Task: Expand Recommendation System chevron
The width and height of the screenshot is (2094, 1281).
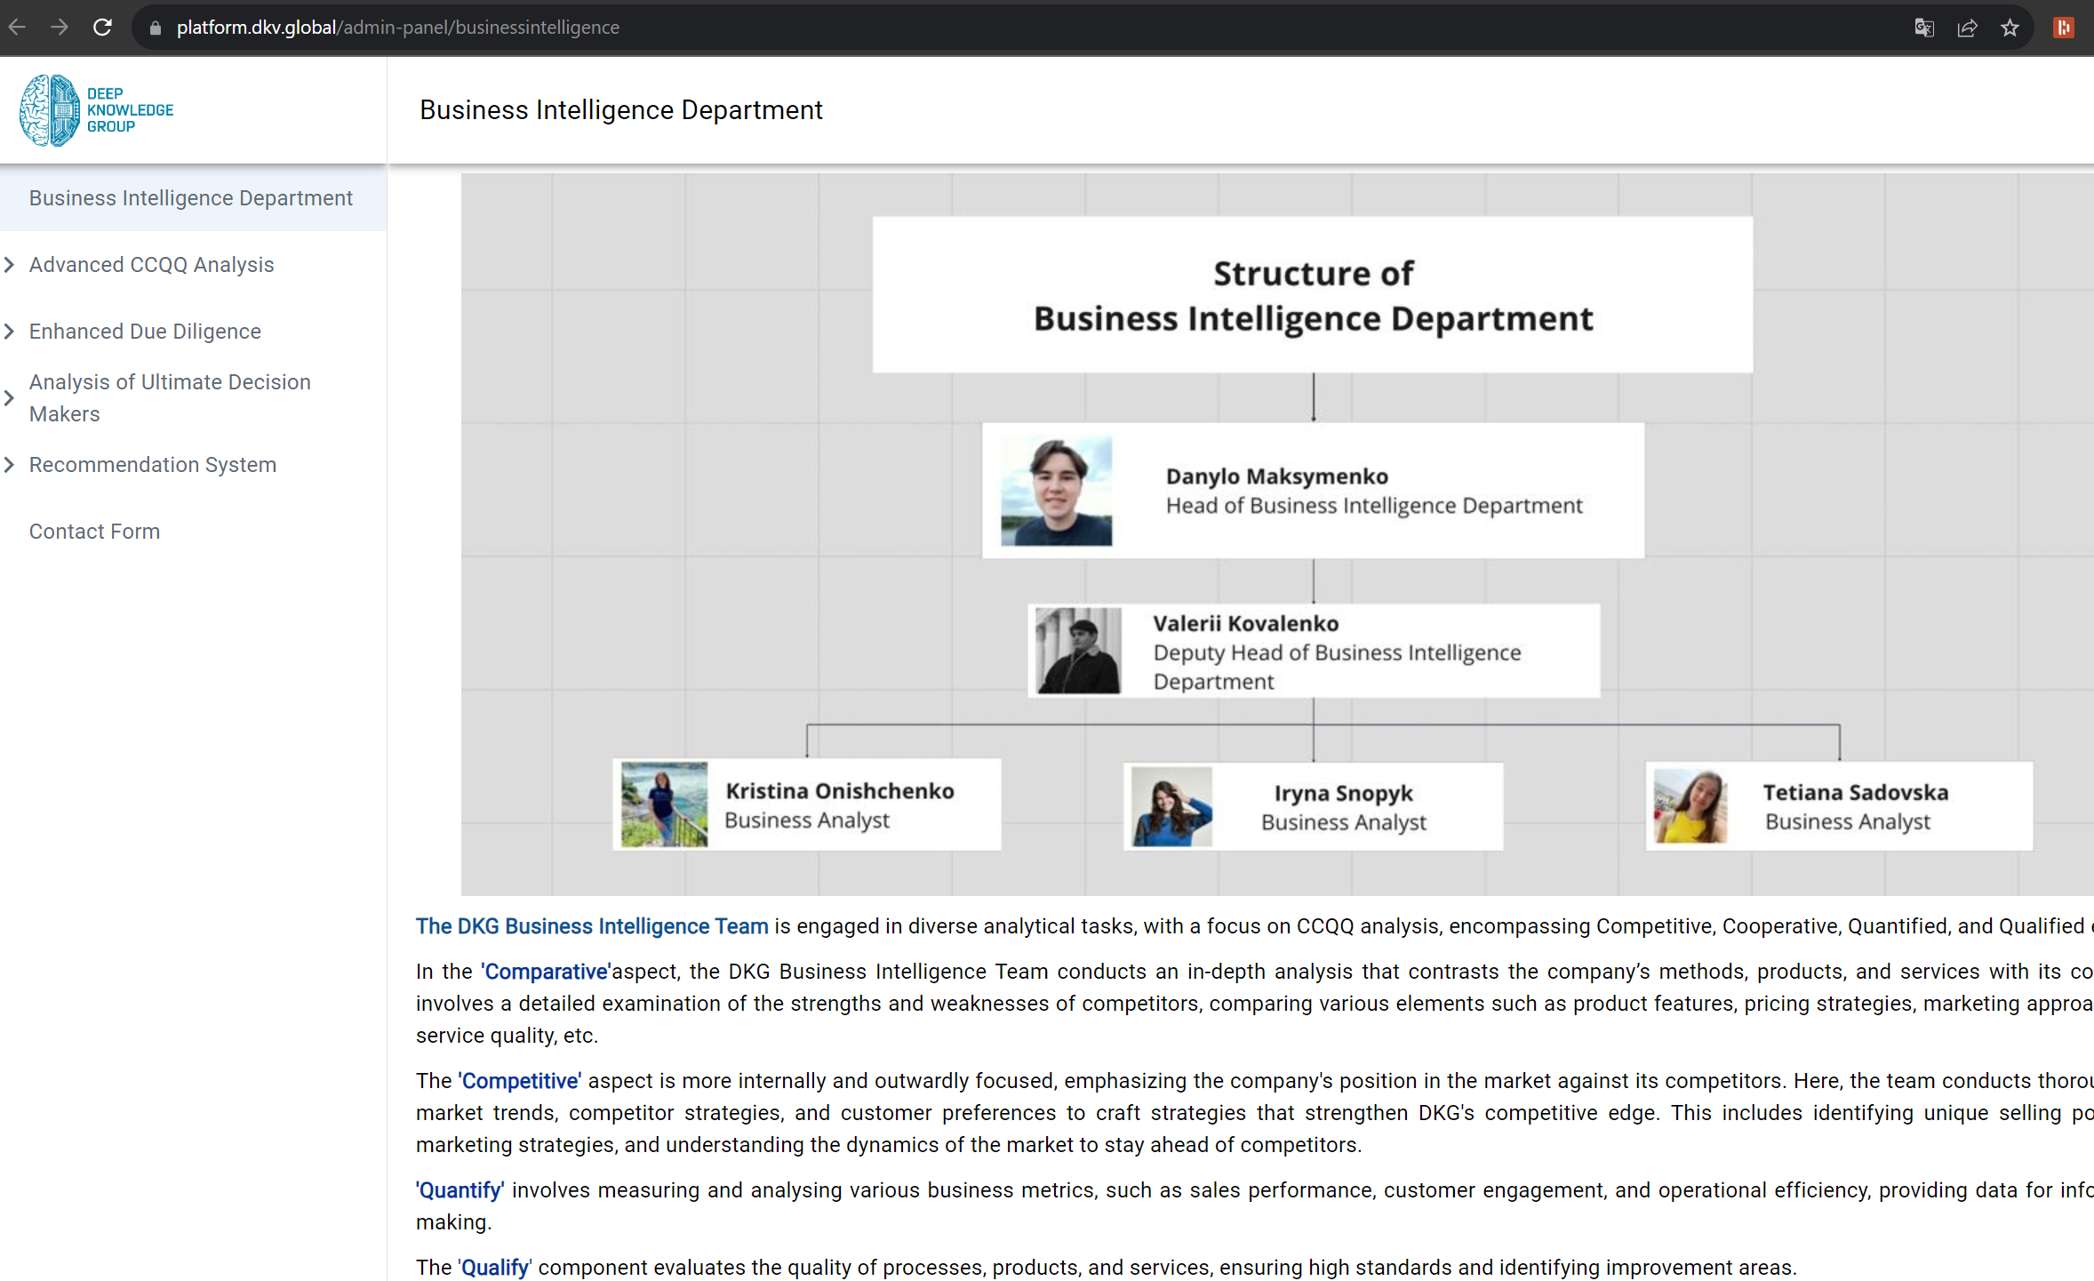Action: pos(10,465)
